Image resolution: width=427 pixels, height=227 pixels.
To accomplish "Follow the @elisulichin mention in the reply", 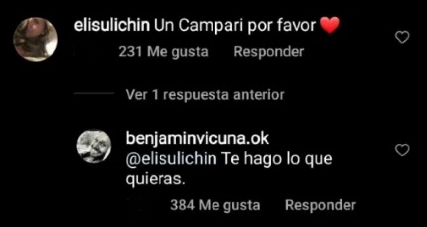I will [x=171, y=160].
